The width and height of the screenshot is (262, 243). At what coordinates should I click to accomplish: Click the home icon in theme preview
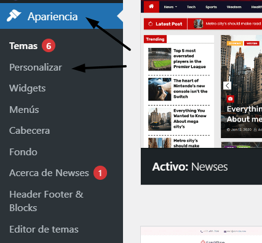(151, 7)
